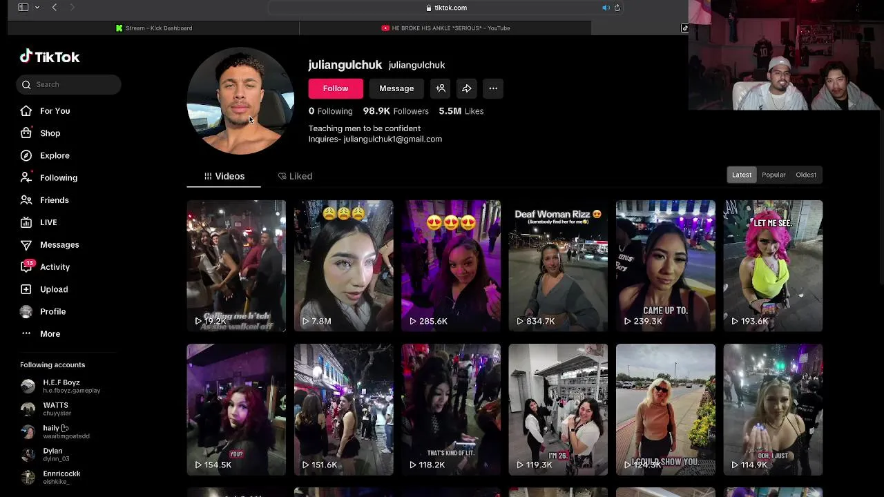Click juliangulchuk profile picture

click(x=240, y=101)
